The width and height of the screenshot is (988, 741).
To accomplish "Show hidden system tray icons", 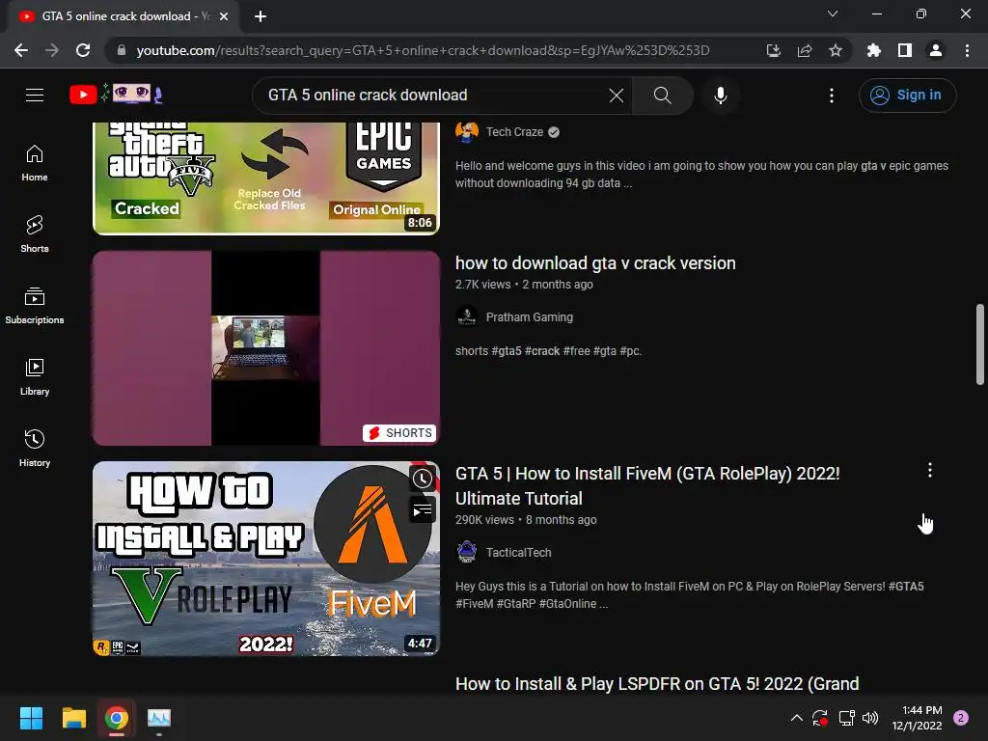I will point(796,718).
